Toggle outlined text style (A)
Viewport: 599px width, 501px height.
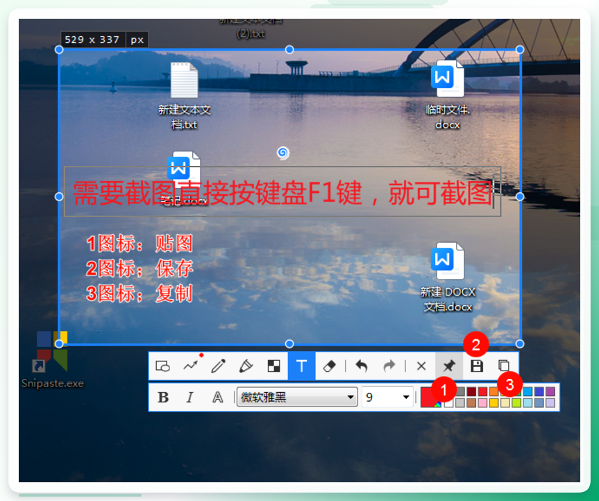pos(217,398)
